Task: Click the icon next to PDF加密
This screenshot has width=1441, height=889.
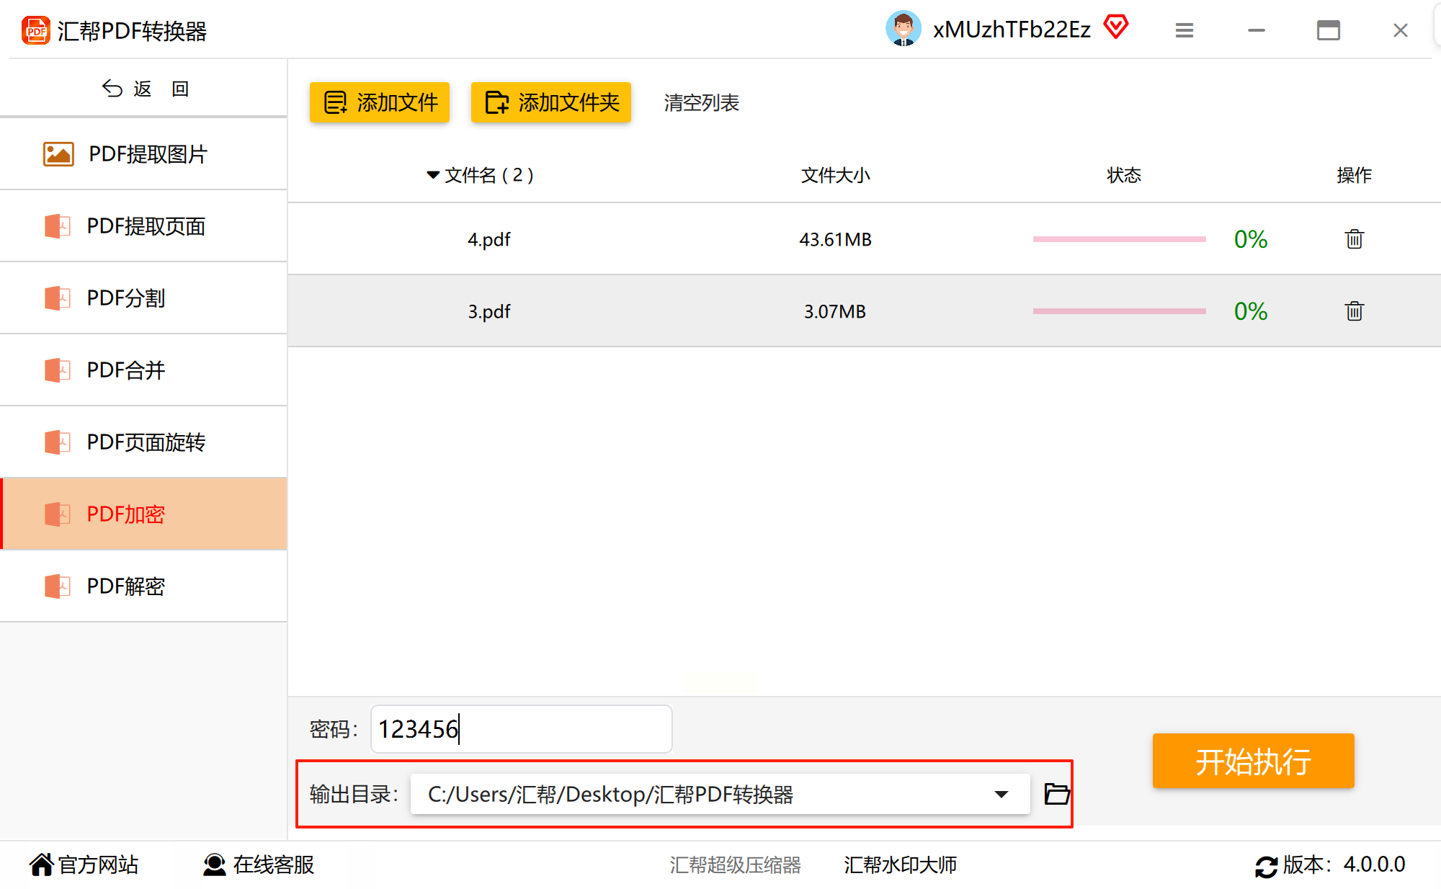Action: (58, 514)
